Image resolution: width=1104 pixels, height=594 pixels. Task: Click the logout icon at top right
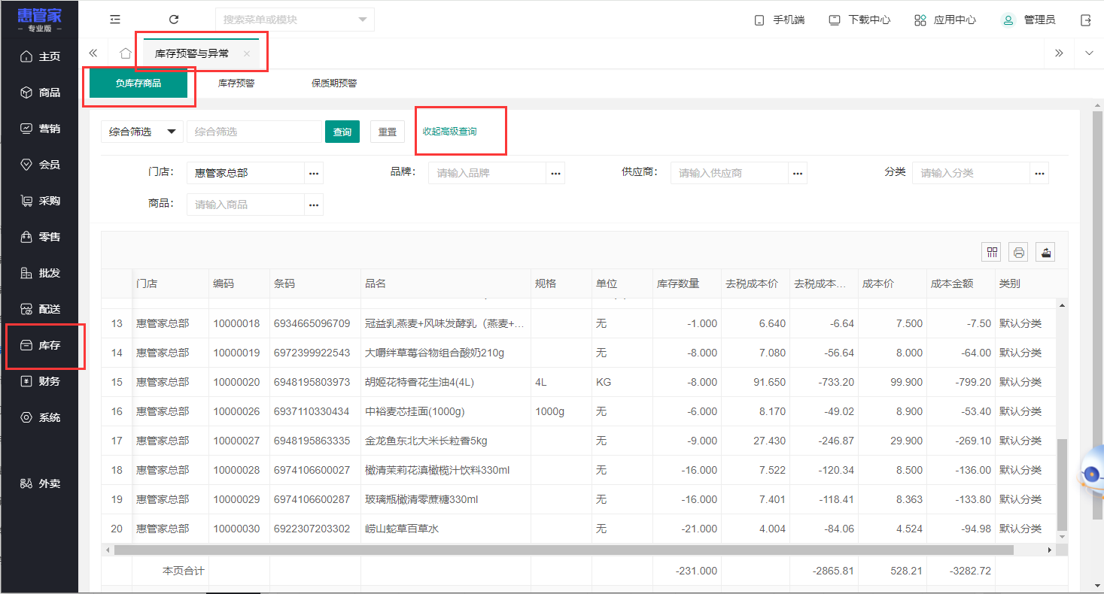tap(1086, 20)
